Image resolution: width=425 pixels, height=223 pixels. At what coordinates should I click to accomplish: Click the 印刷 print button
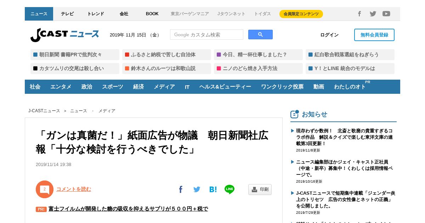260,189
